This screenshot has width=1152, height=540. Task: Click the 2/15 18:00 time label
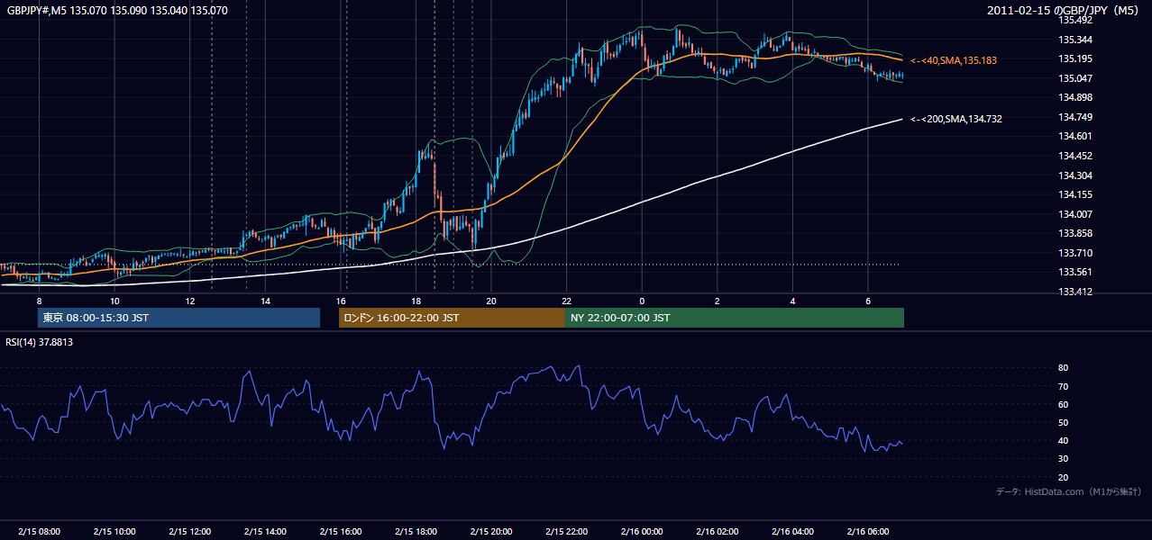(416, 531)
